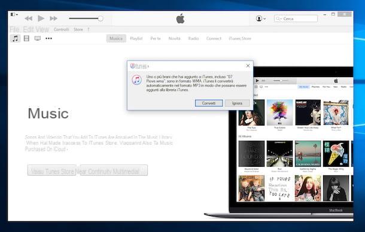This screenshot has height=232, width=365.
Task: Click the beach palm tree album cover
Action: coord(308,154)
